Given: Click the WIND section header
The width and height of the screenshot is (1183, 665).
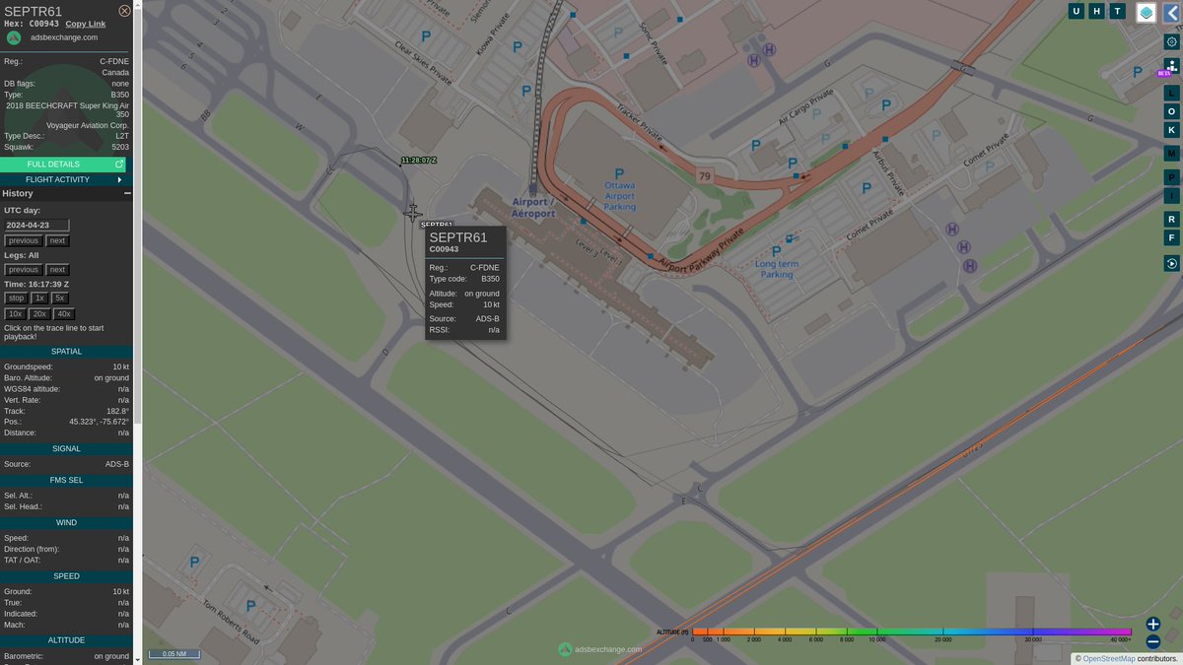Looking at the screenshot, I should tap(67, 522).
